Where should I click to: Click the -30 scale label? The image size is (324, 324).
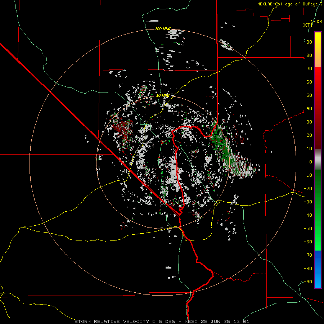click(x=308, y=202)
